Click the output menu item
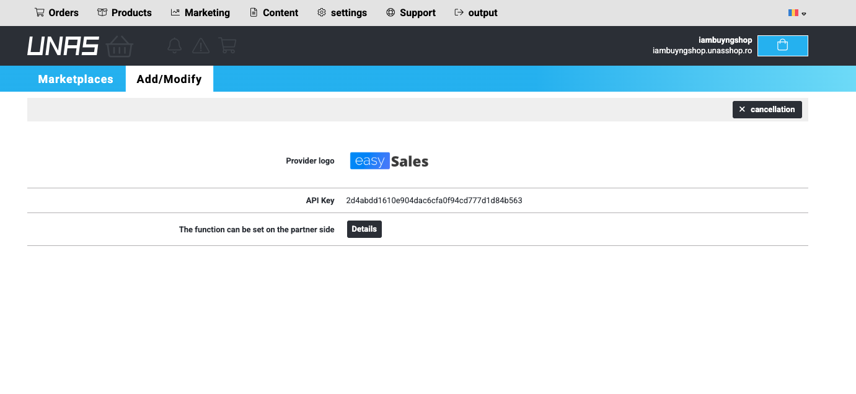The image size is (856, 394). coord(476,12)
